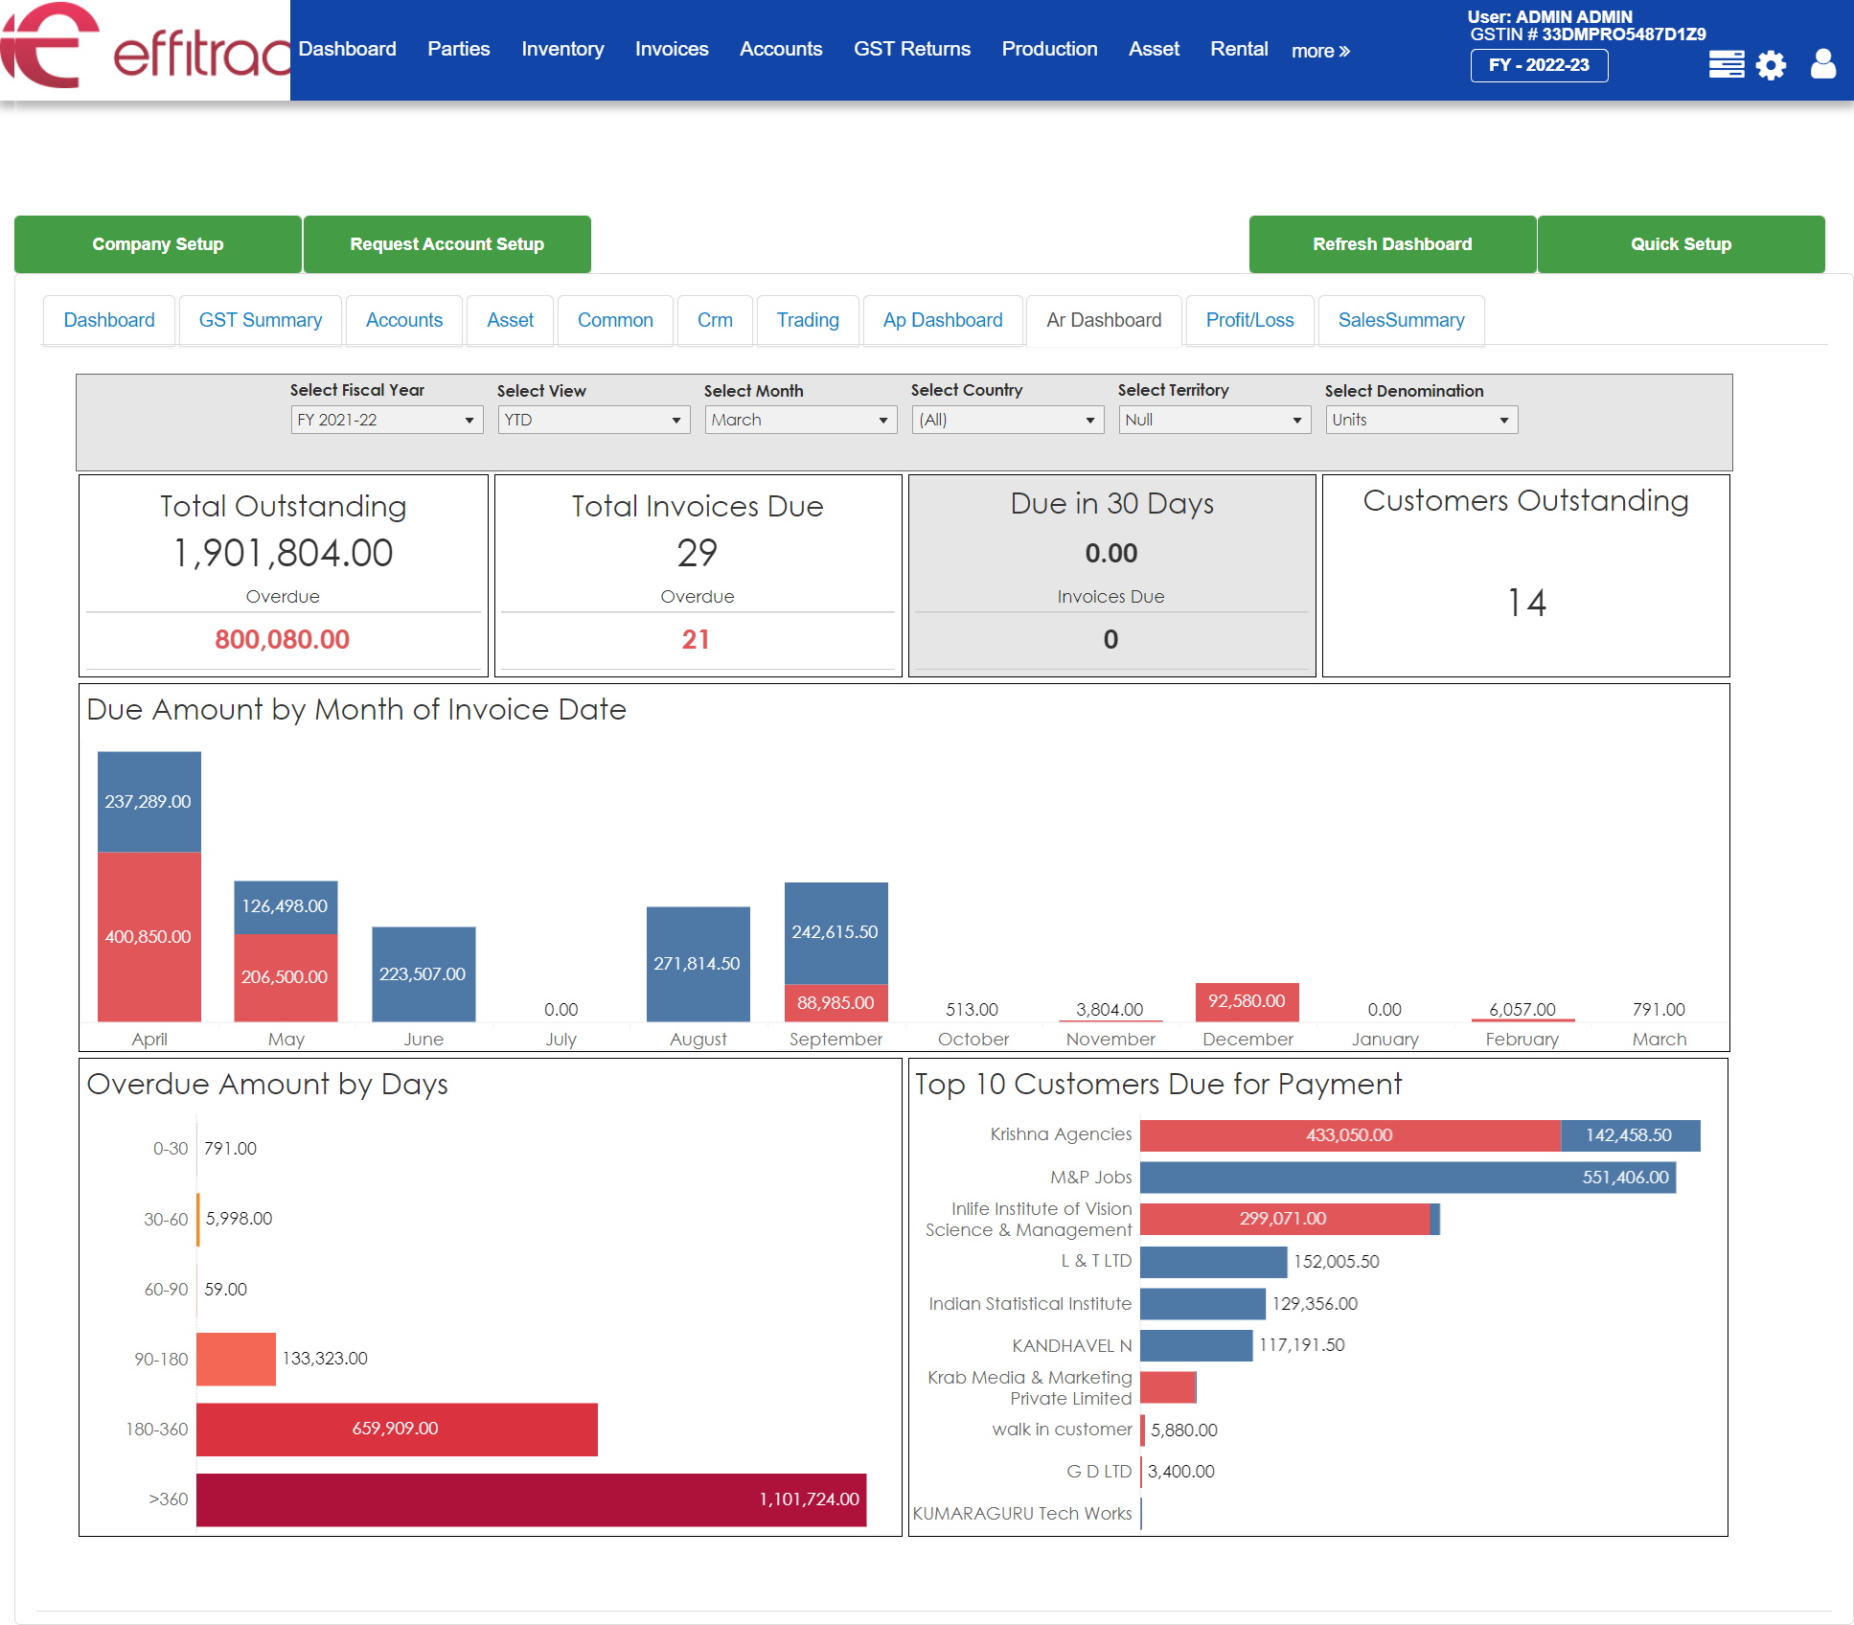Expand the more menu in the navbar
Image resolution: width=1854 pixels, height=1625 pixels.
(x=1319, y=51)
